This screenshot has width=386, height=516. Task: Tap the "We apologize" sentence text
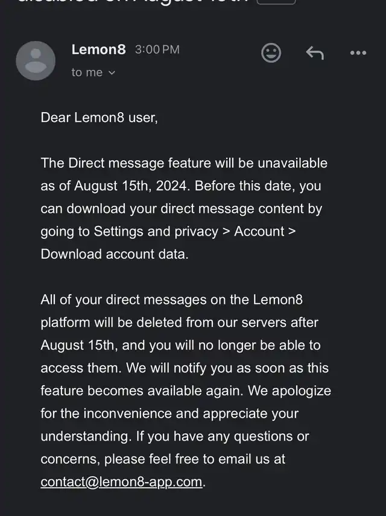pos(289,391)
